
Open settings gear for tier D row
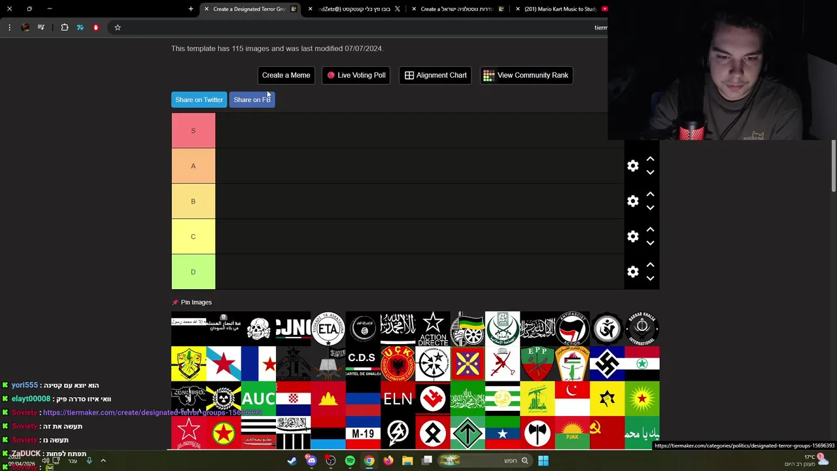pyautogui.click(x=632, y=272)
